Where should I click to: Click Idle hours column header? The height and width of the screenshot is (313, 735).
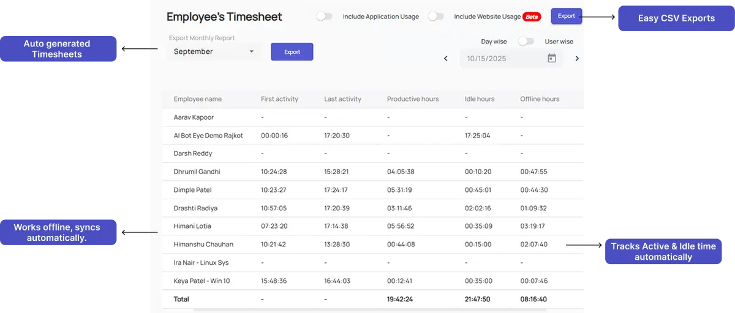(x=480, y=99)
